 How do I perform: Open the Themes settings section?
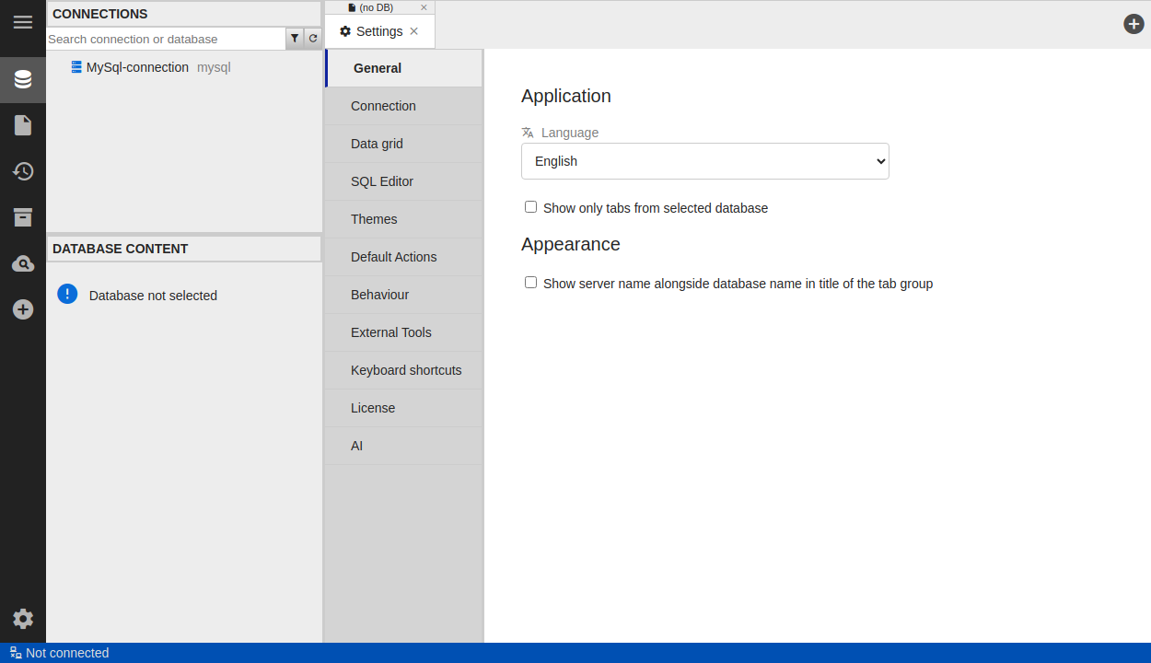pos(374,219)
